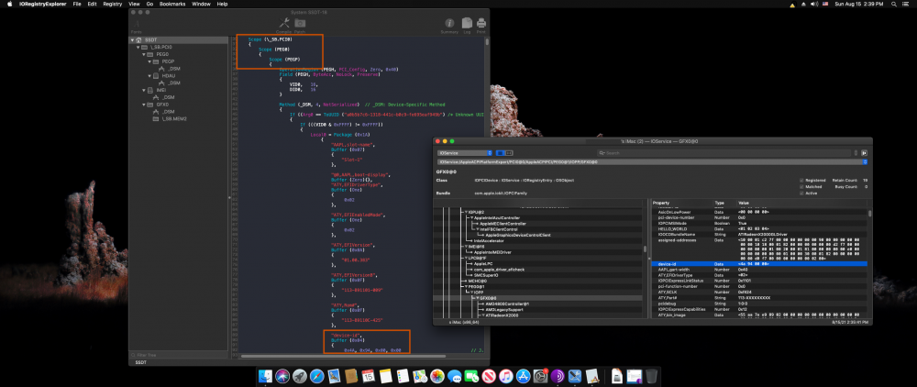This screenshot has width=917, height=387.
Task: Open the File menu
Action: [x=77, y=4]
